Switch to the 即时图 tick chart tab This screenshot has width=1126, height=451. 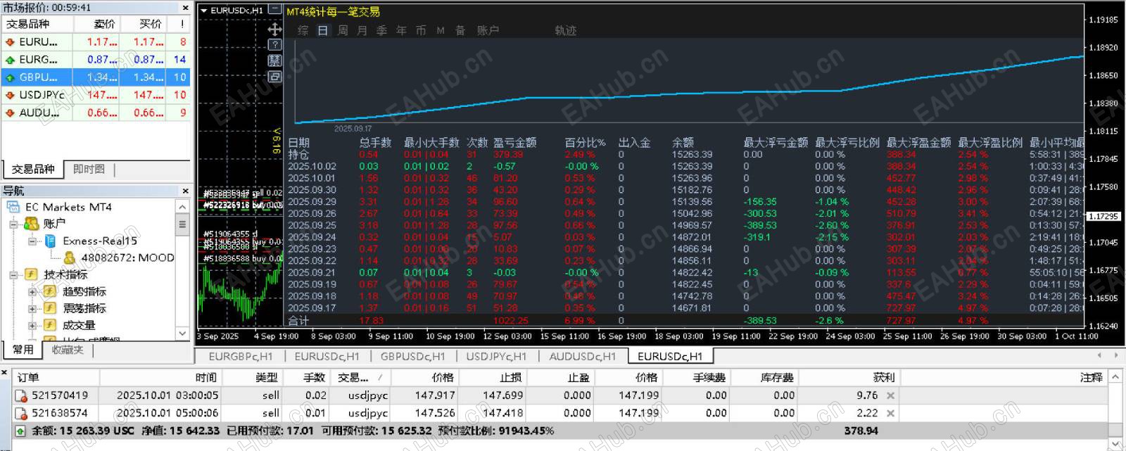pyautogui.click(x=89, y=169)
